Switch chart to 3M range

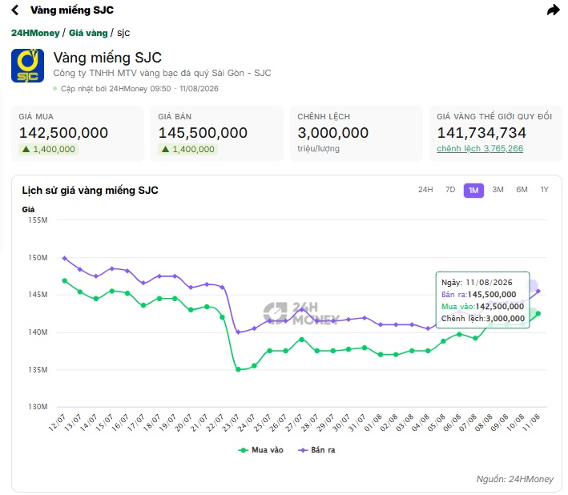pyautogui.click(x=498, y=190)
